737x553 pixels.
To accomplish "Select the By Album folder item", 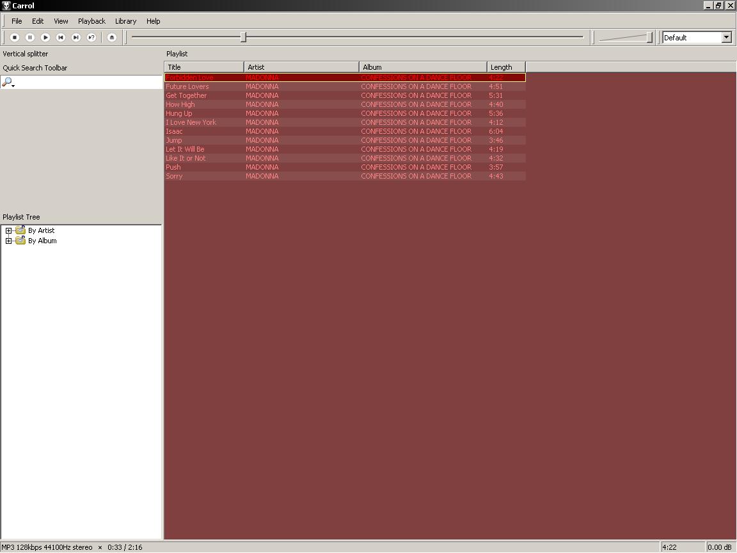I will point(42,241).
